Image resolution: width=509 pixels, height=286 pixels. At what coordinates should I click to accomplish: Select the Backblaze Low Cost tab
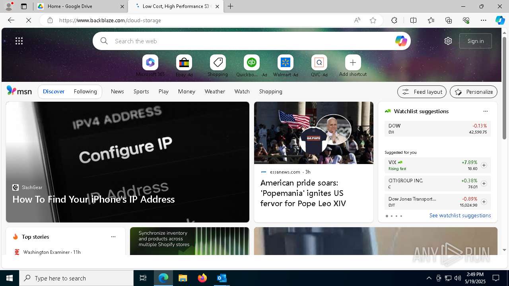tap(176, 6)
